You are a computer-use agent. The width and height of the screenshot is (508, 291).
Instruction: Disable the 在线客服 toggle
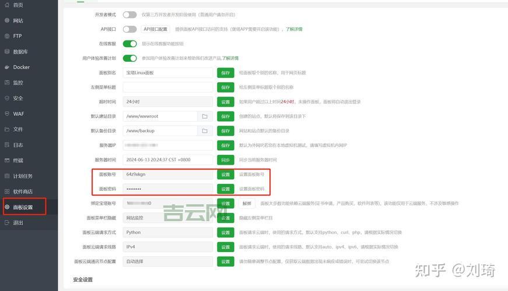click(129, 44)
